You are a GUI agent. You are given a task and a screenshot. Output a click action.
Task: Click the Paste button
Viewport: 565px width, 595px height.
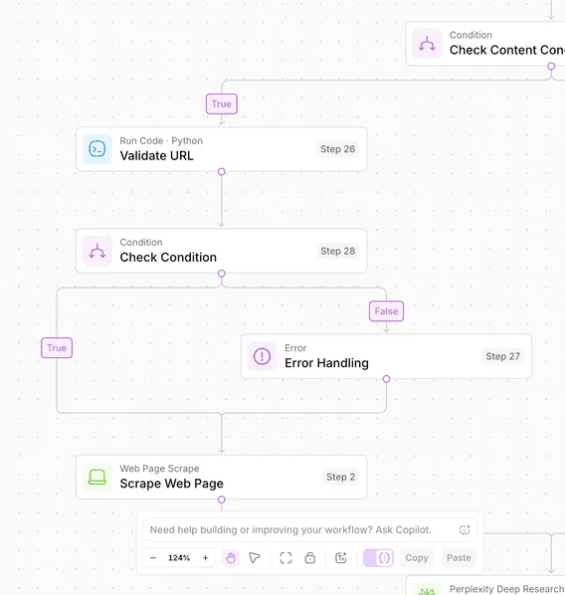coord(459,558)
